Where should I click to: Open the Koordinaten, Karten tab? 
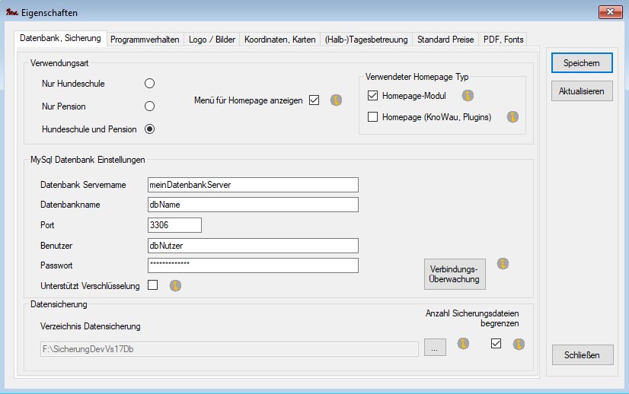(x=279, y=40)
